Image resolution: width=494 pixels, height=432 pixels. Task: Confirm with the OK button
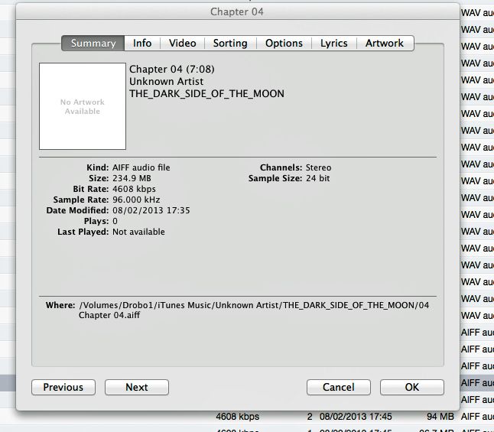tap(412, 387)
